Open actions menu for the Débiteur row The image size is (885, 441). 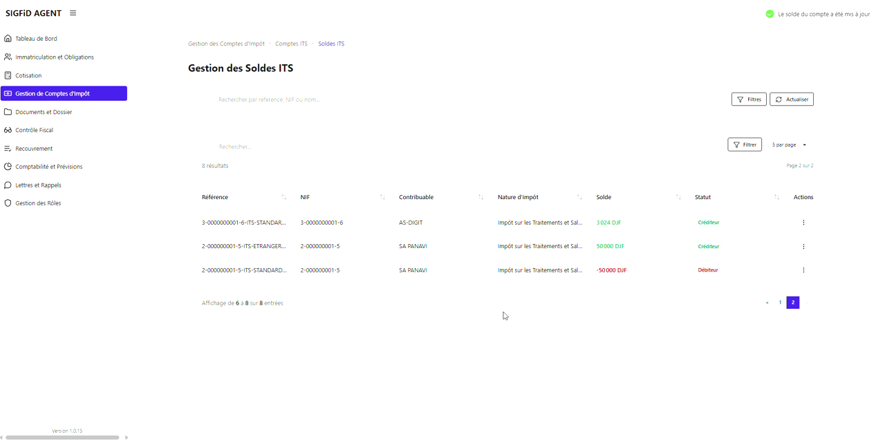pos(803,270)
